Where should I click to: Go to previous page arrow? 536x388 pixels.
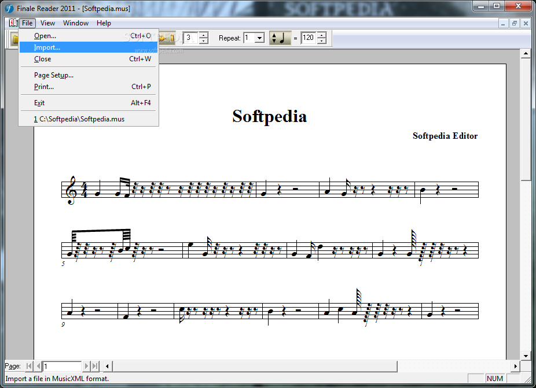pyautogui.click(x=38, y=366)
